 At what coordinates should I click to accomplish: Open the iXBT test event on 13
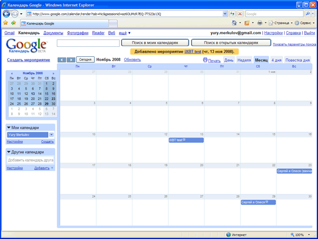186,140
